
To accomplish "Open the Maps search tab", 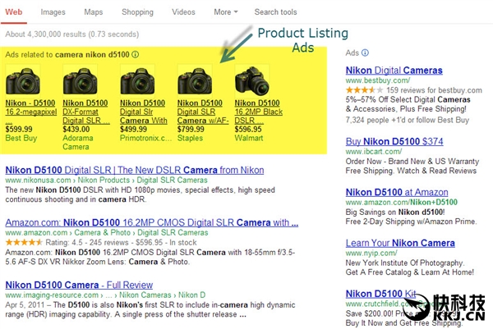I will 93,12.
